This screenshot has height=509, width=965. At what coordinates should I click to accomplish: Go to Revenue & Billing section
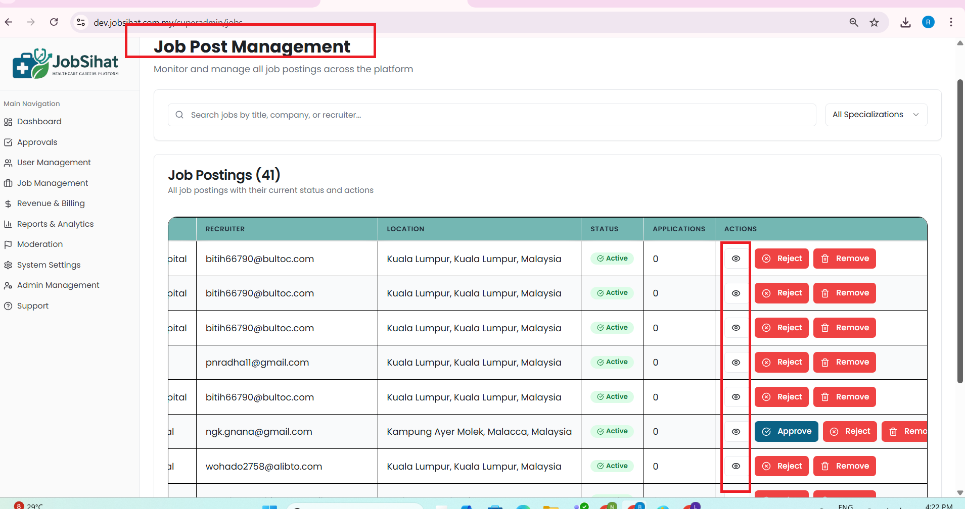click(51, 203)
